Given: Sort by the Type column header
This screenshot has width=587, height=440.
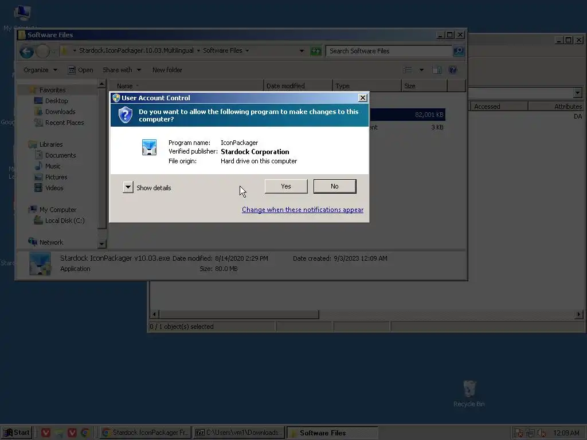Looking at the screenshot, I should tap(367, 86).
